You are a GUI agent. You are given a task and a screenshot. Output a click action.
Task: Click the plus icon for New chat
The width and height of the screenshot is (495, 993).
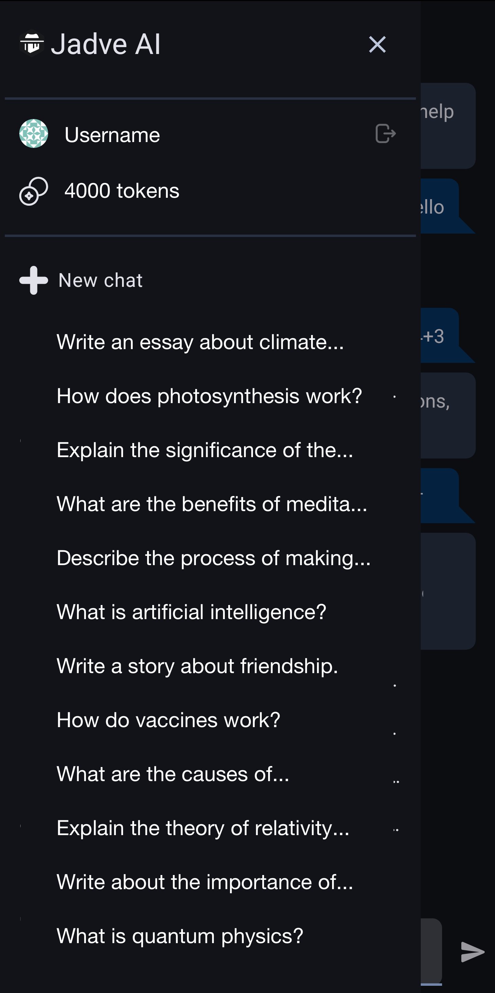tap(34, 280)
